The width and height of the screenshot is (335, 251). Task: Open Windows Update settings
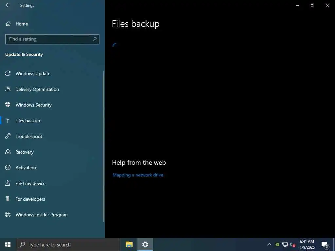click(52, 74)
